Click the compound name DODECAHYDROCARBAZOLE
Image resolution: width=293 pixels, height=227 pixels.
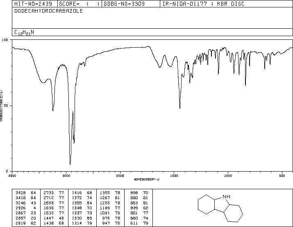pyautogui.click(x=48, y=11)
